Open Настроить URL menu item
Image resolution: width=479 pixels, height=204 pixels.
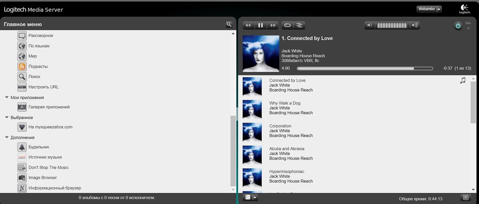43,87
